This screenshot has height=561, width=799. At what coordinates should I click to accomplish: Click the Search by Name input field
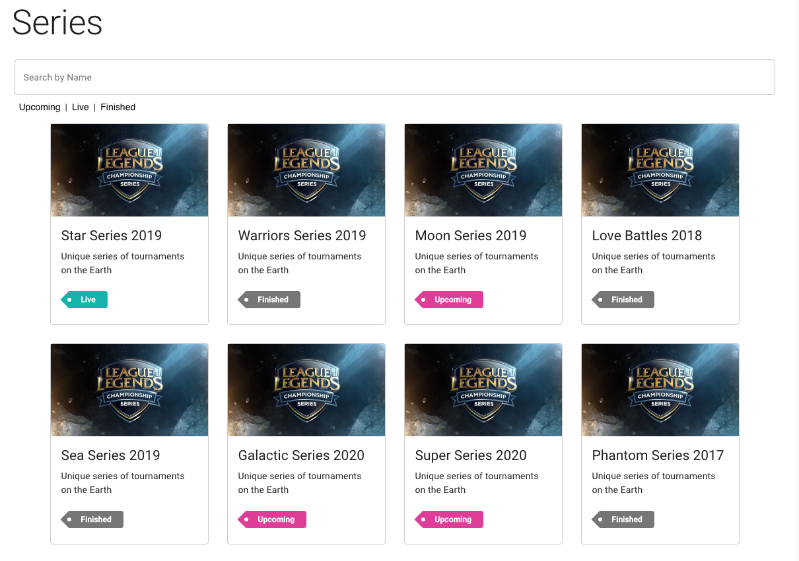[394, 77]
